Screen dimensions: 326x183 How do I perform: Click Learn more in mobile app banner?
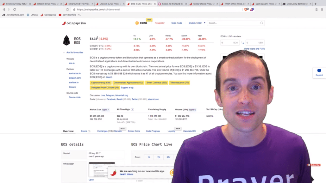(x=126, y=174)
